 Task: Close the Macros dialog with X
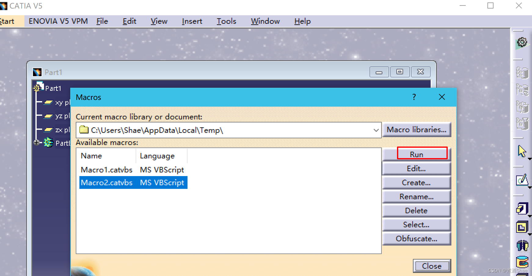click(442, 97)
